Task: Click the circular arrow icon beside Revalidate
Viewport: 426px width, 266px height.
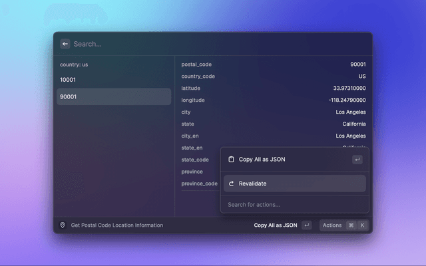Action: tap(231, 184)
